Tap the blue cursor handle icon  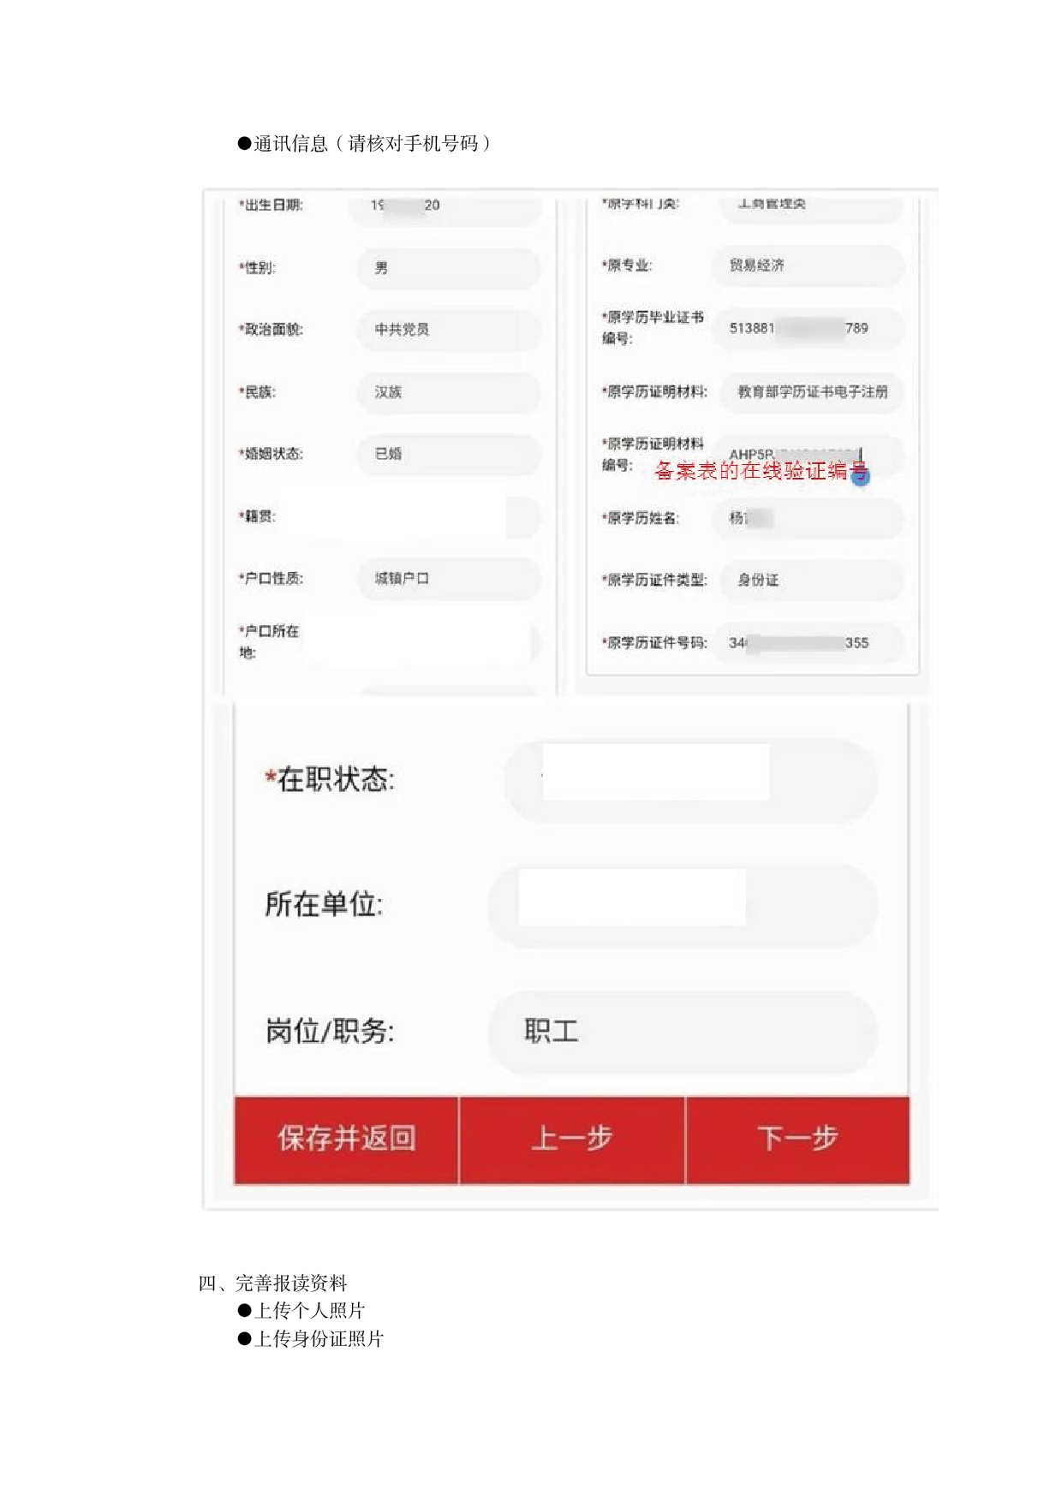(861, 476)
